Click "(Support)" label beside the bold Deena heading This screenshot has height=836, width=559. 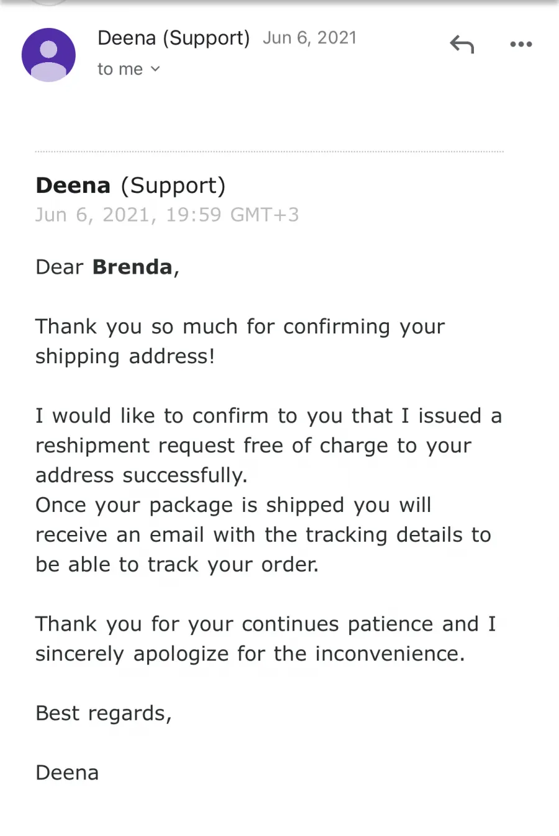173,185
